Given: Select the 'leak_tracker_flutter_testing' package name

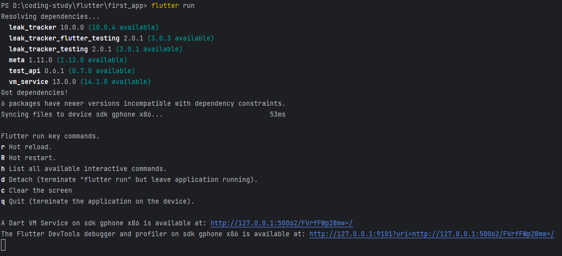Looking at the screenshot, I should coord(64,38).
